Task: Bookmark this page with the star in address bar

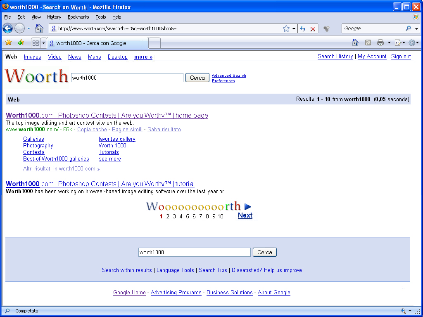Action: 286,28
